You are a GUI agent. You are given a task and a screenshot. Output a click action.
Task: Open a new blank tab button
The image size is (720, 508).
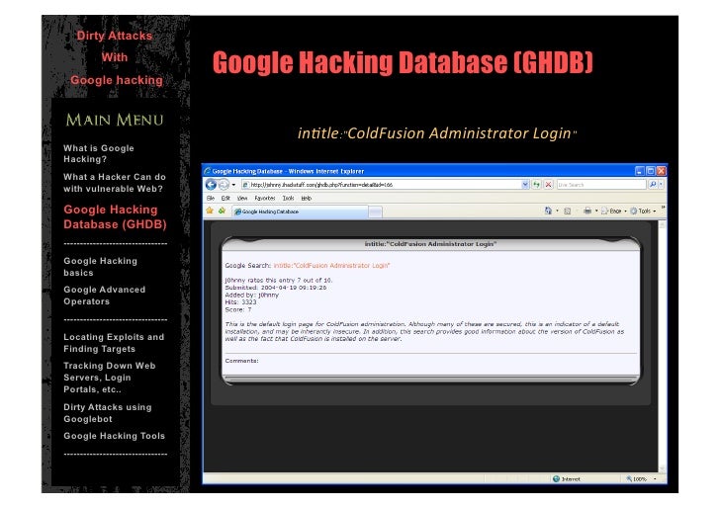click(375, 212)
